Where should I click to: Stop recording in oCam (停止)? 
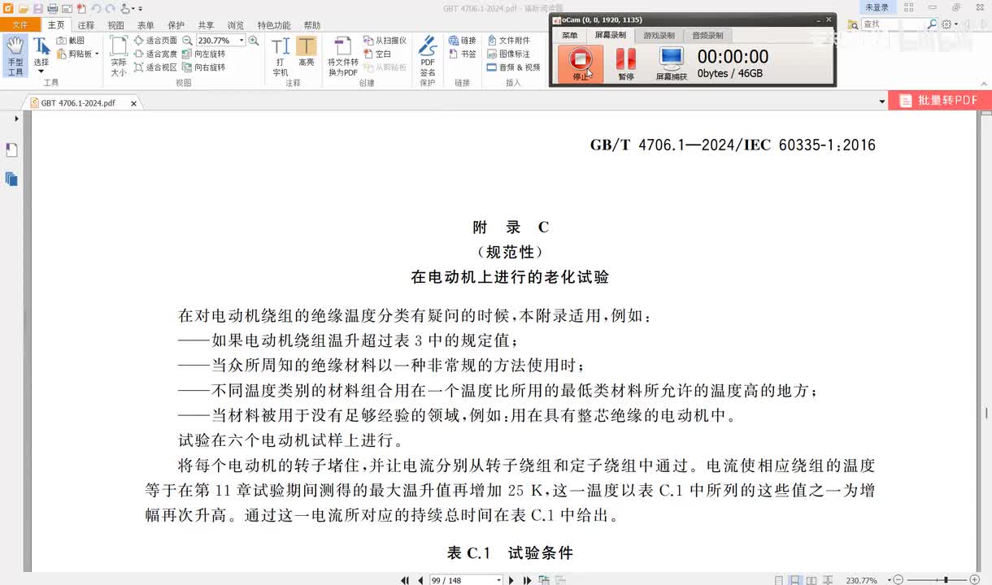click(x=581, y=63)
